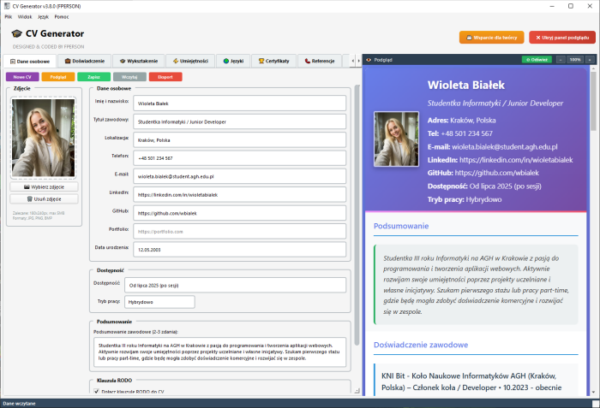Click the GitHub URL field
Image resolution: width=600 pixels, height=408 pixels.
[239, 213]
